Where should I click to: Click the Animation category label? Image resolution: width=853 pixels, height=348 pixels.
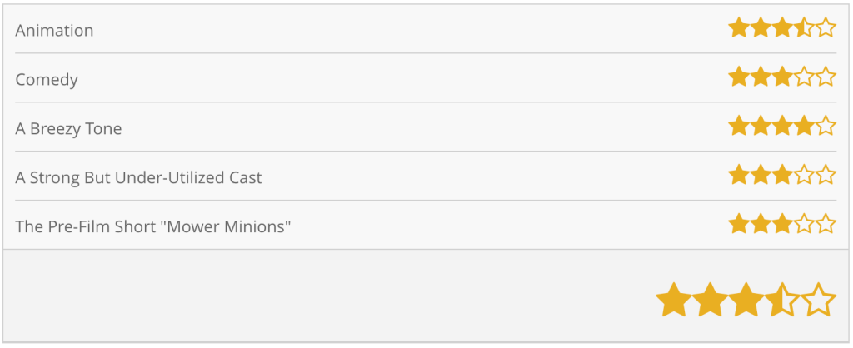[54, 31]
